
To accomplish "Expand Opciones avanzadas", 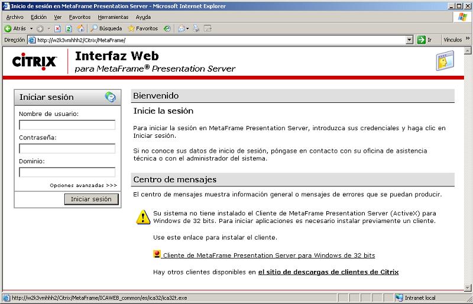I will pyautogui.click(x=83, y=185).
